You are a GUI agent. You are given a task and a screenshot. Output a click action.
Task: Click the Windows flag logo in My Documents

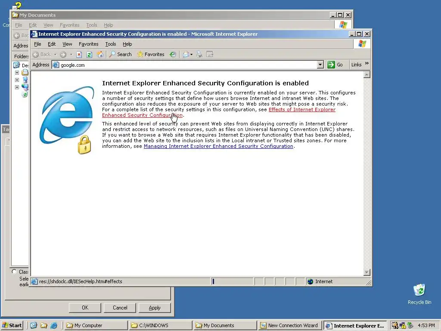coord(343,25)
